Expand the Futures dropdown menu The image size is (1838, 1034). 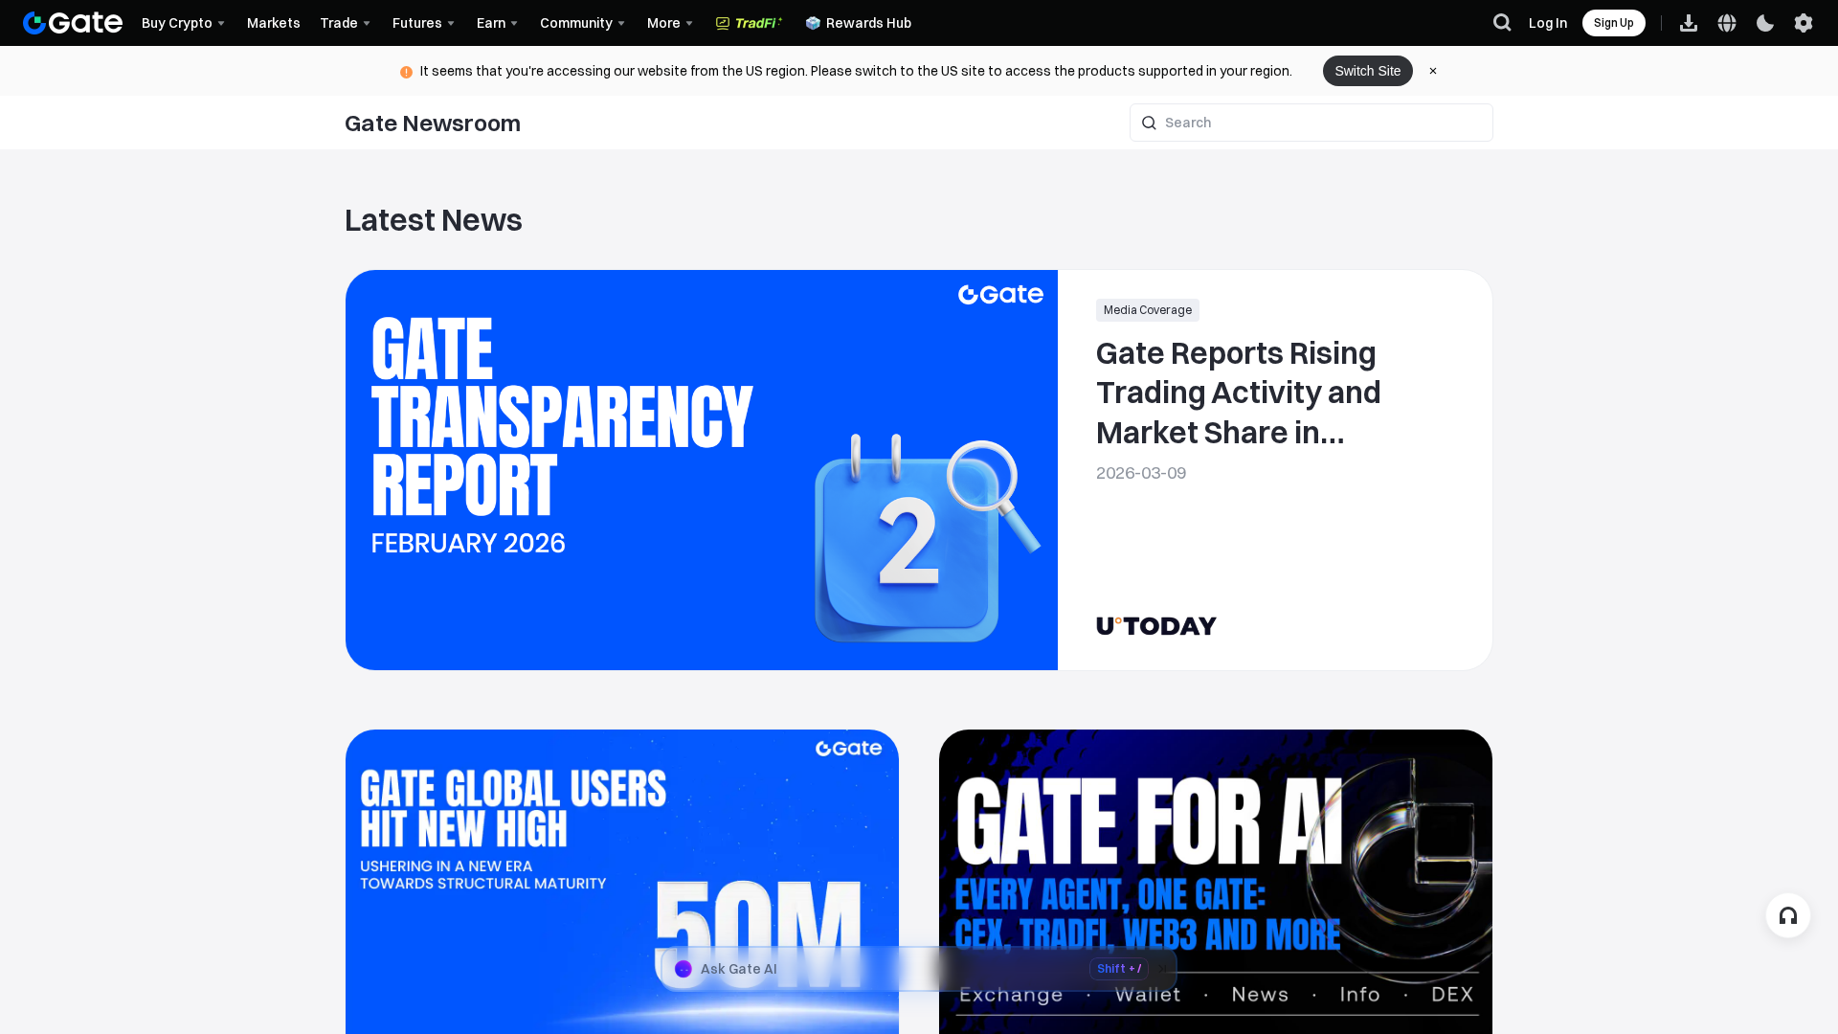pos(423,23)
